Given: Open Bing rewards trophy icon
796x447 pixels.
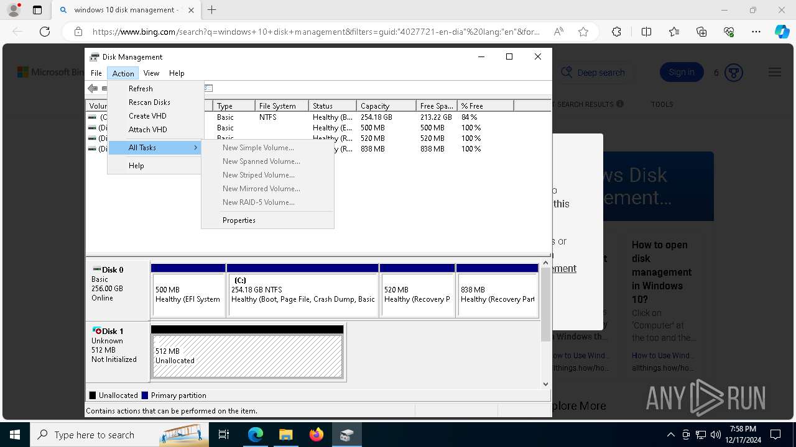Looking at the screenshot, I should (x=734, y=73).
